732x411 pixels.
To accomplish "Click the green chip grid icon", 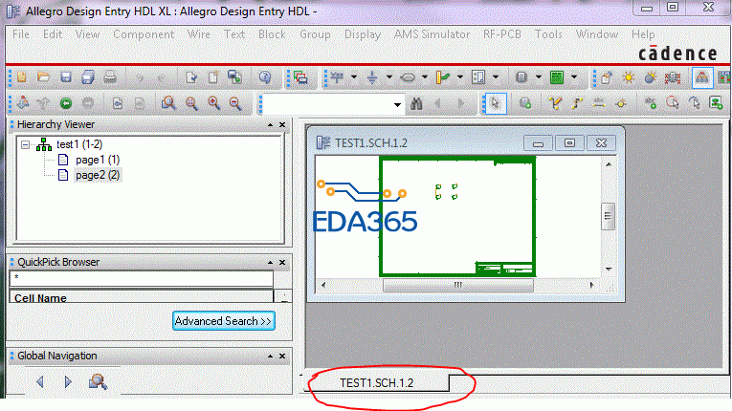I will (x=557, y=77).
